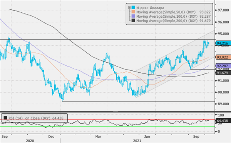Click the Mar label on time axis
231x143 pixels.
click(x=98, y=136)
